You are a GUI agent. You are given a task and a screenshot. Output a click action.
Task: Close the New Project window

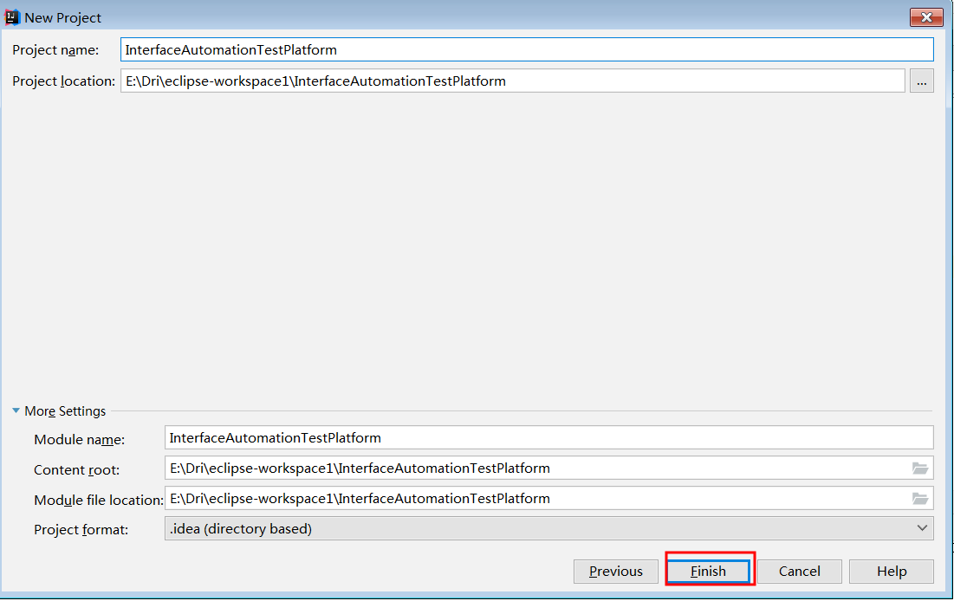click(x=926, y=17)
